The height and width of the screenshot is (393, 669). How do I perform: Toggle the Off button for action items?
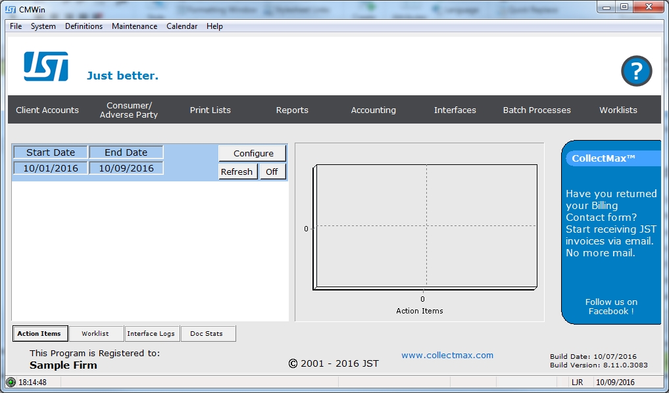click(272, 172)
